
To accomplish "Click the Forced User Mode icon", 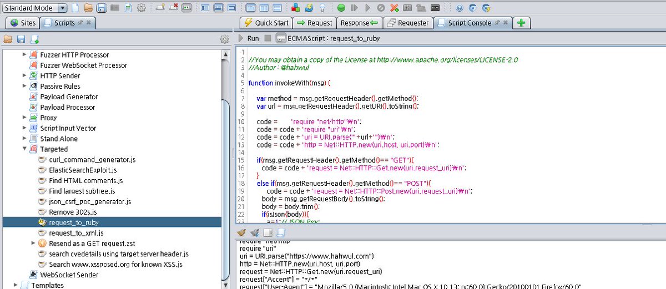I will pos(421,8).
